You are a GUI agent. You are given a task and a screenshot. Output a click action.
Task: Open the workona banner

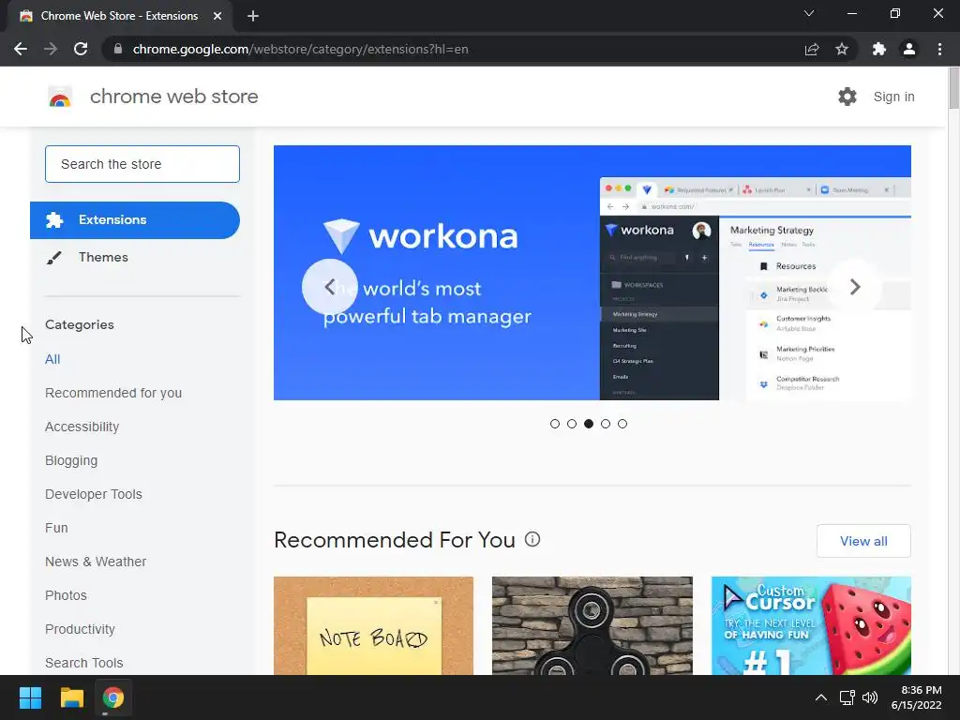point(592,273)
